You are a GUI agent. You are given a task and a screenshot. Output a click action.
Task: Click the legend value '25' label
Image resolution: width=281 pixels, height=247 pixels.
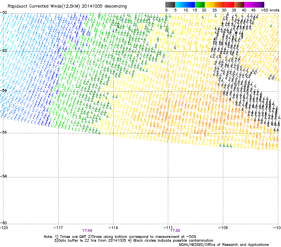pyautogui.click(x=215, y=10)
